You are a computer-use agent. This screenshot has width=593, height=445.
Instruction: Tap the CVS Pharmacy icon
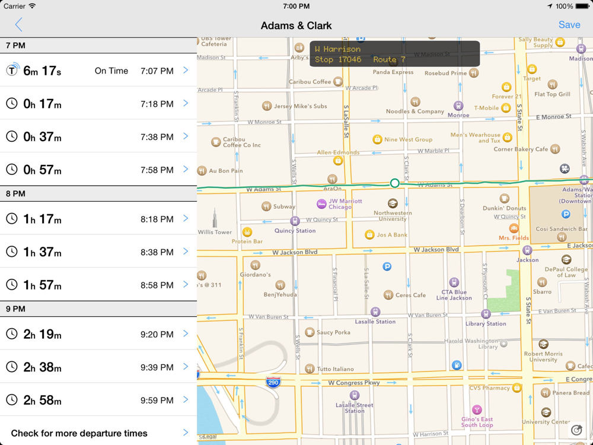(517, 388)
